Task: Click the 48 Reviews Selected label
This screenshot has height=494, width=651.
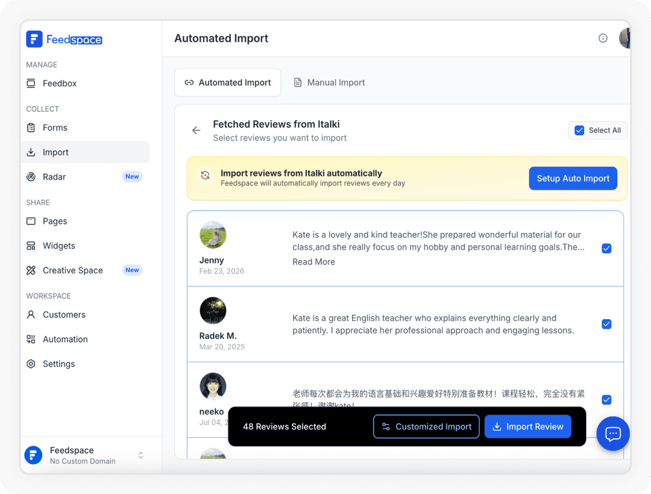Action: click(x=285, y=426)
